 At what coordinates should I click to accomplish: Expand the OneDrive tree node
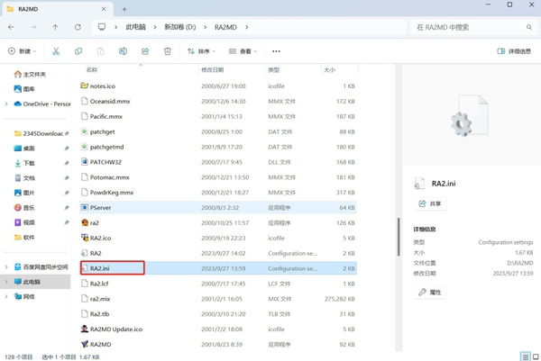pos(7,104)
